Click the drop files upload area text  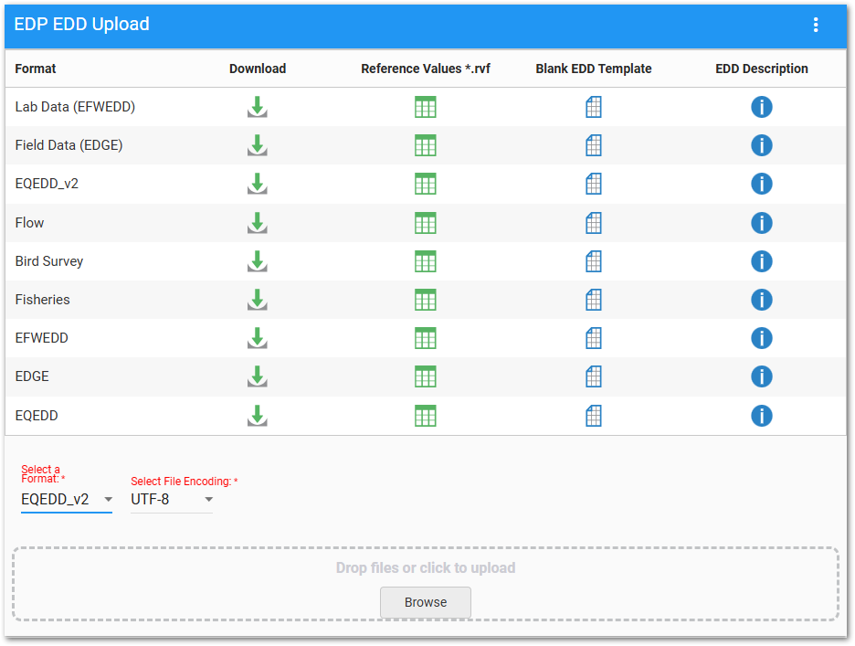click(426, 567)
